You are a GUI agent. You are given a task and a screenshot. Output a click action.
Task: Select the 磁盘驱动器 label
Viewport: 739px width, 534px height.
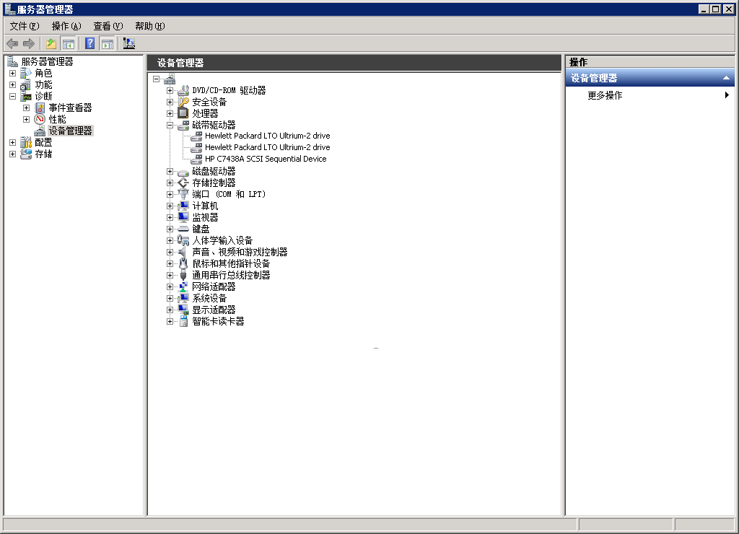[214, 172]
